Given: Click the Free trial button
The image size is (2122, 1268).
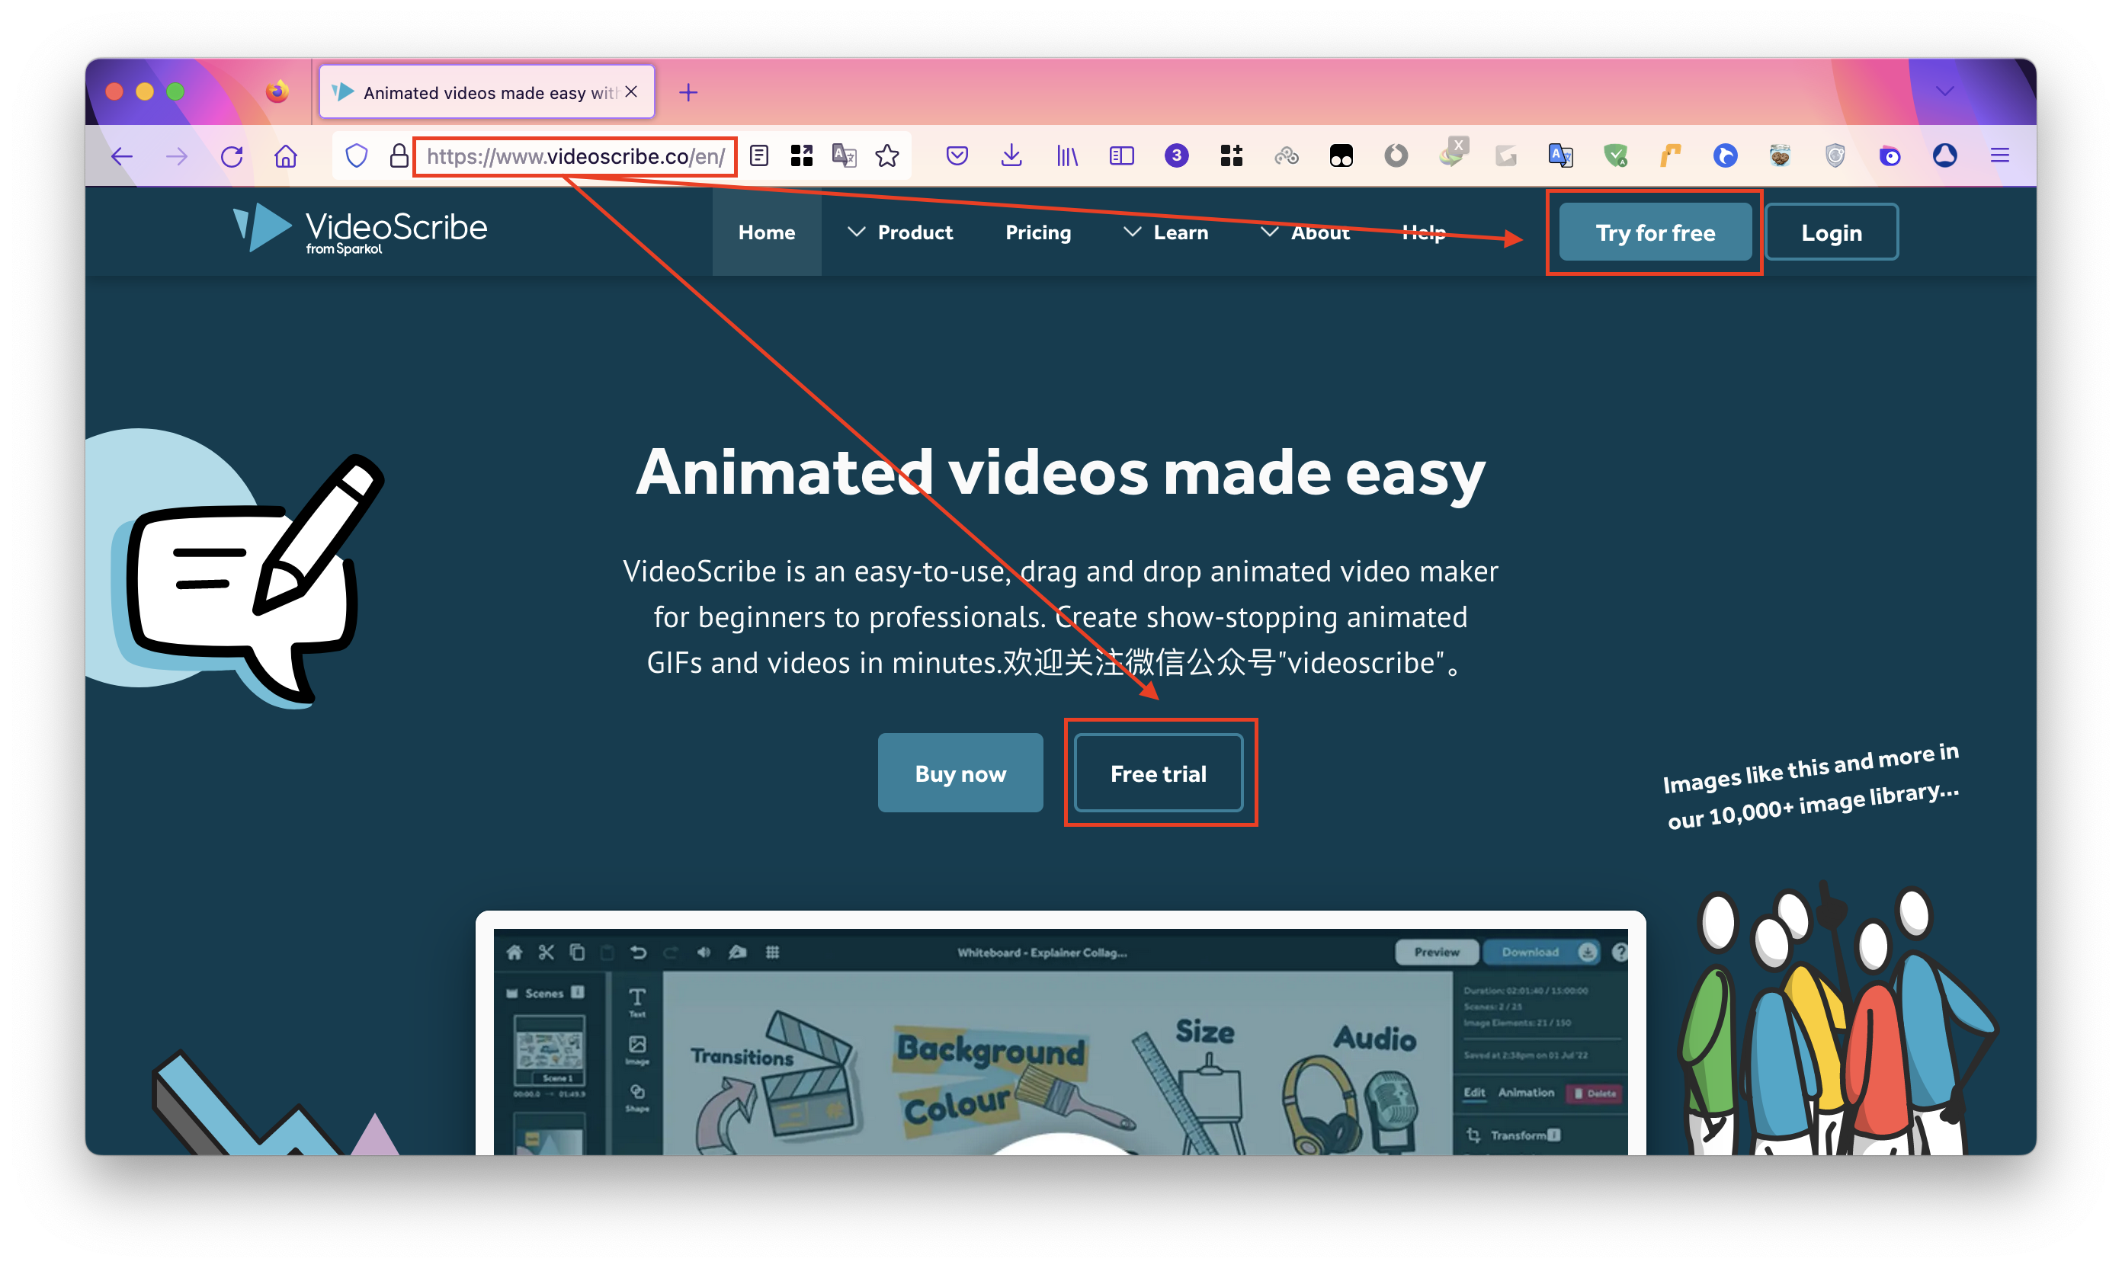Looking at the screenshot, I should pos(1158,773).
